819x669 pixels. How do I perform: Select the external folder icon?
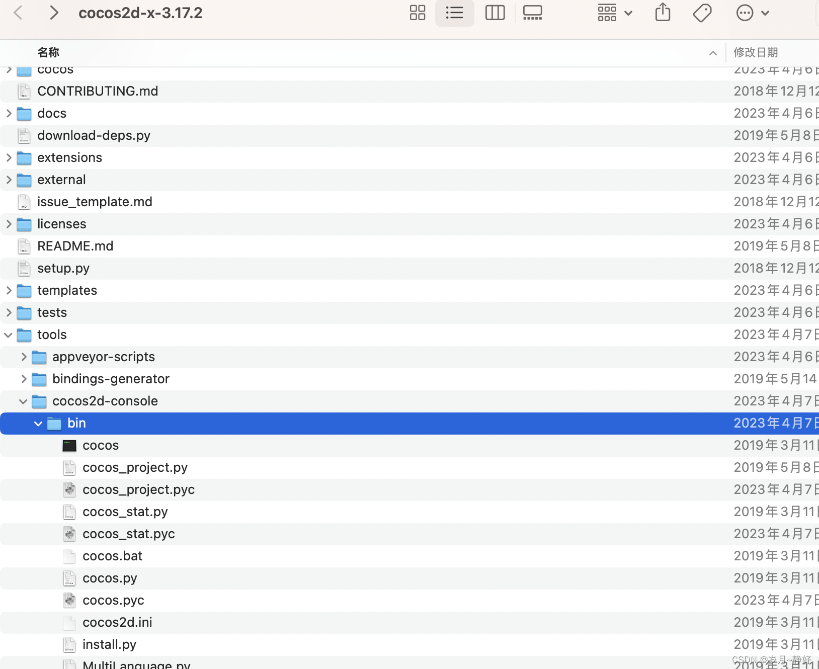(x=24, y=180)
